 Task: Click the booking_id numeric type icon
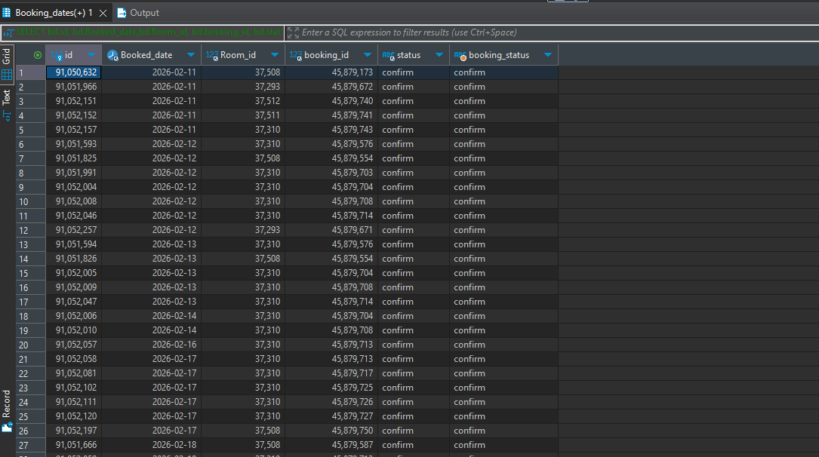(x=296, y=55)
